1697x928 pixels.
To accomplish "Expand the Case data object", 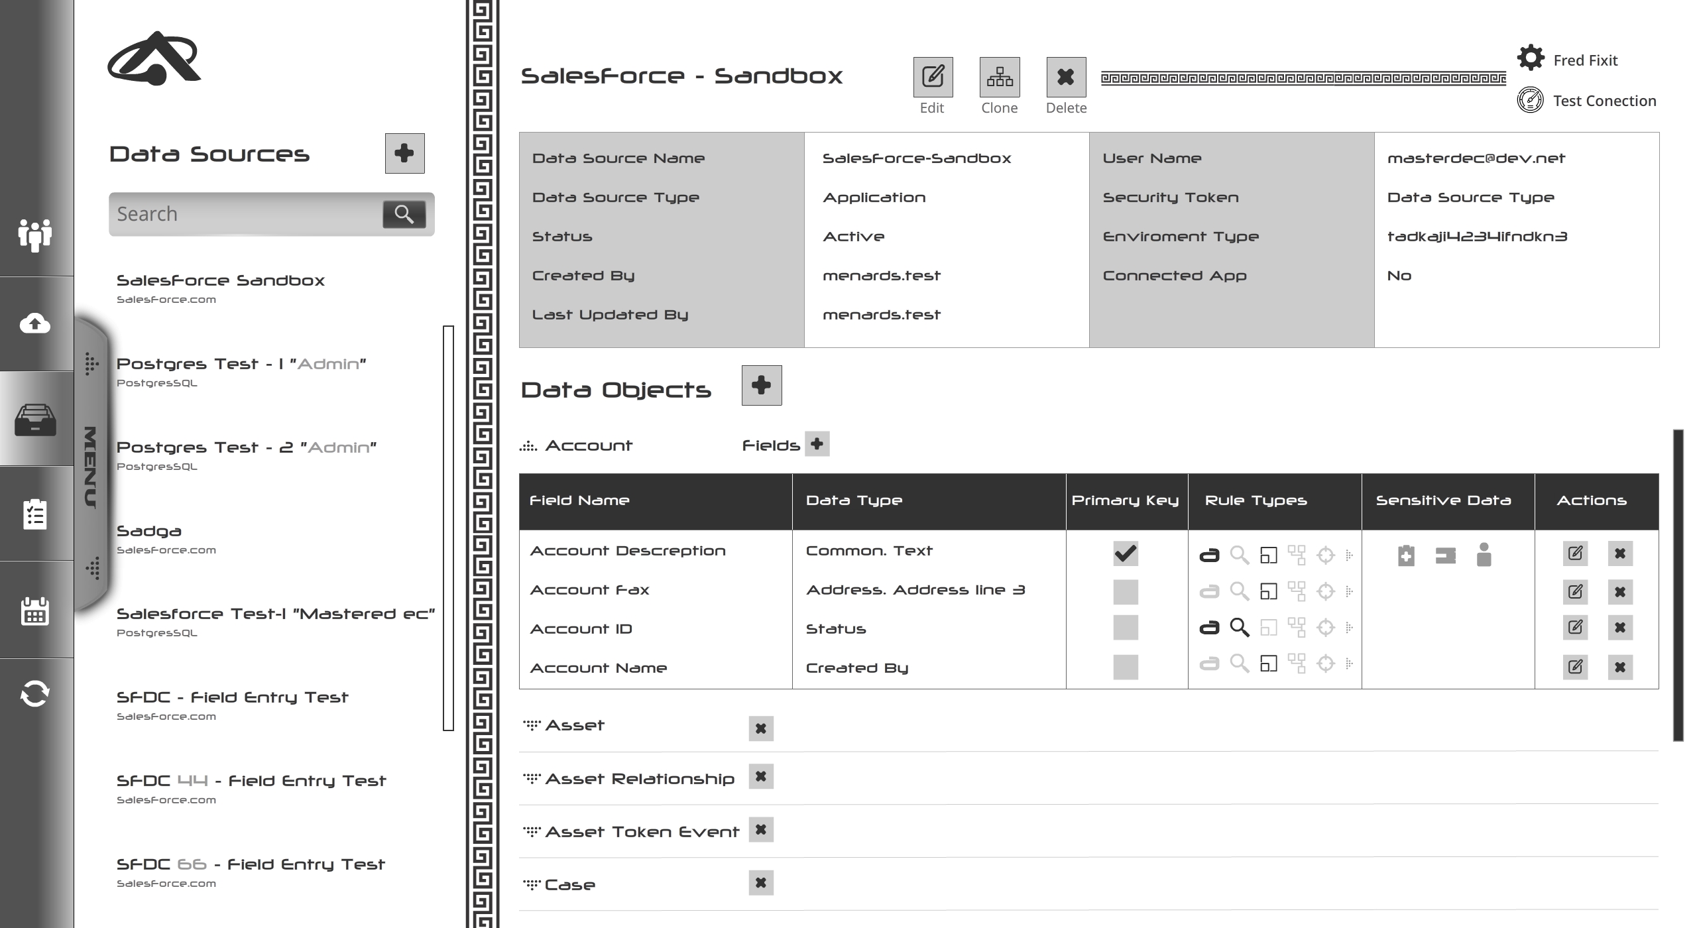I will tap(532, 884).
